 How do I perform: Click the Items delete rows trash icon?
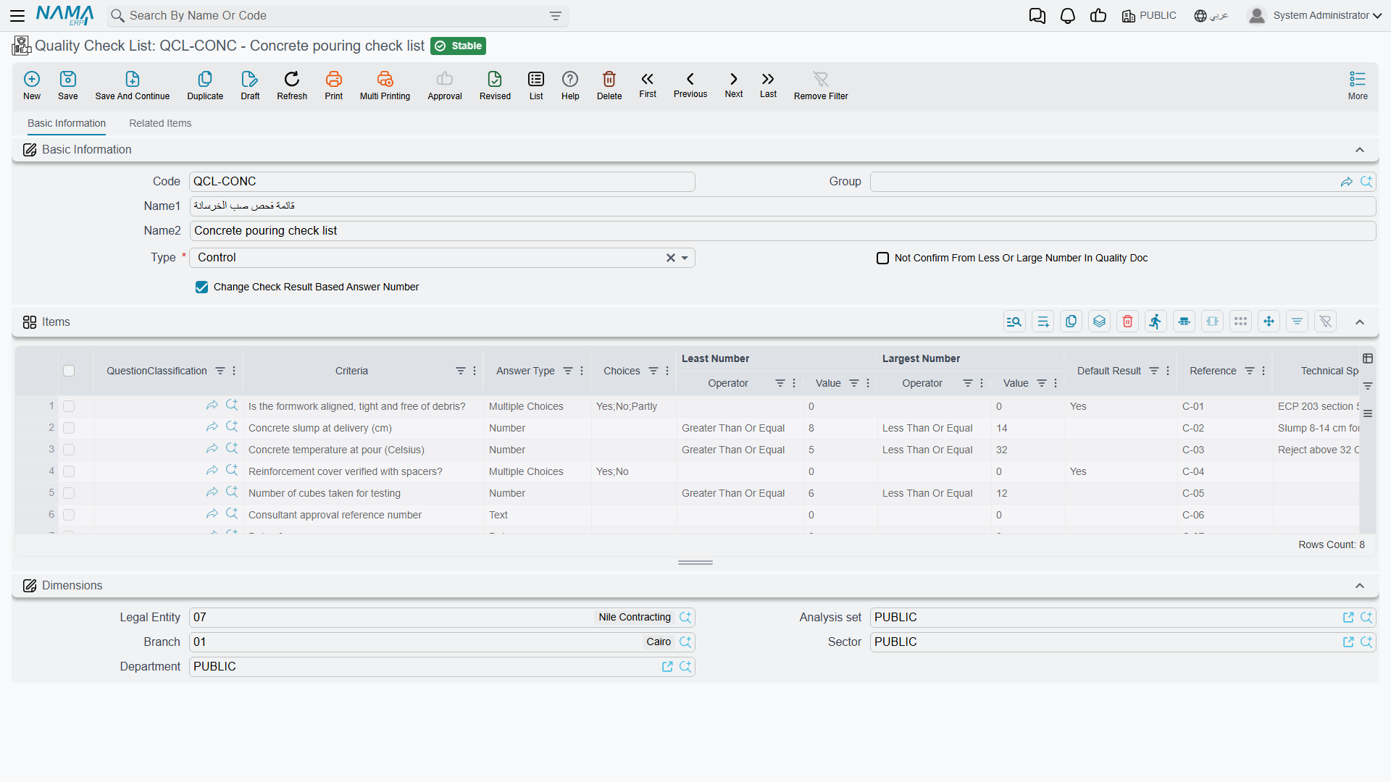click(x=1128, y=321)
